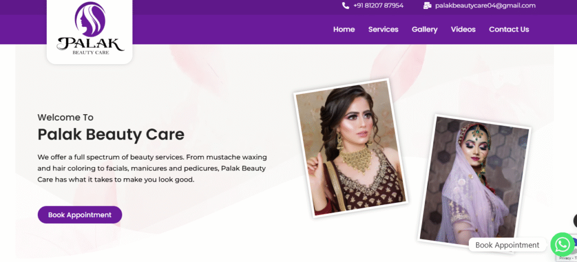The width and height of the screenshot is (577, 262).
Task: Click the photo of the woman in the maroon dress
Action: click(350, 147)
